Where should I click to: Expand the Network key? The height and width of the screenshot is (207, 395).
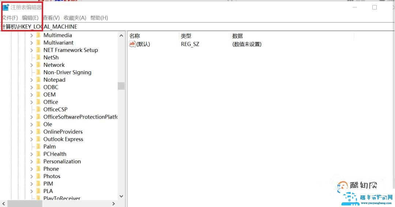click(32, 65)
